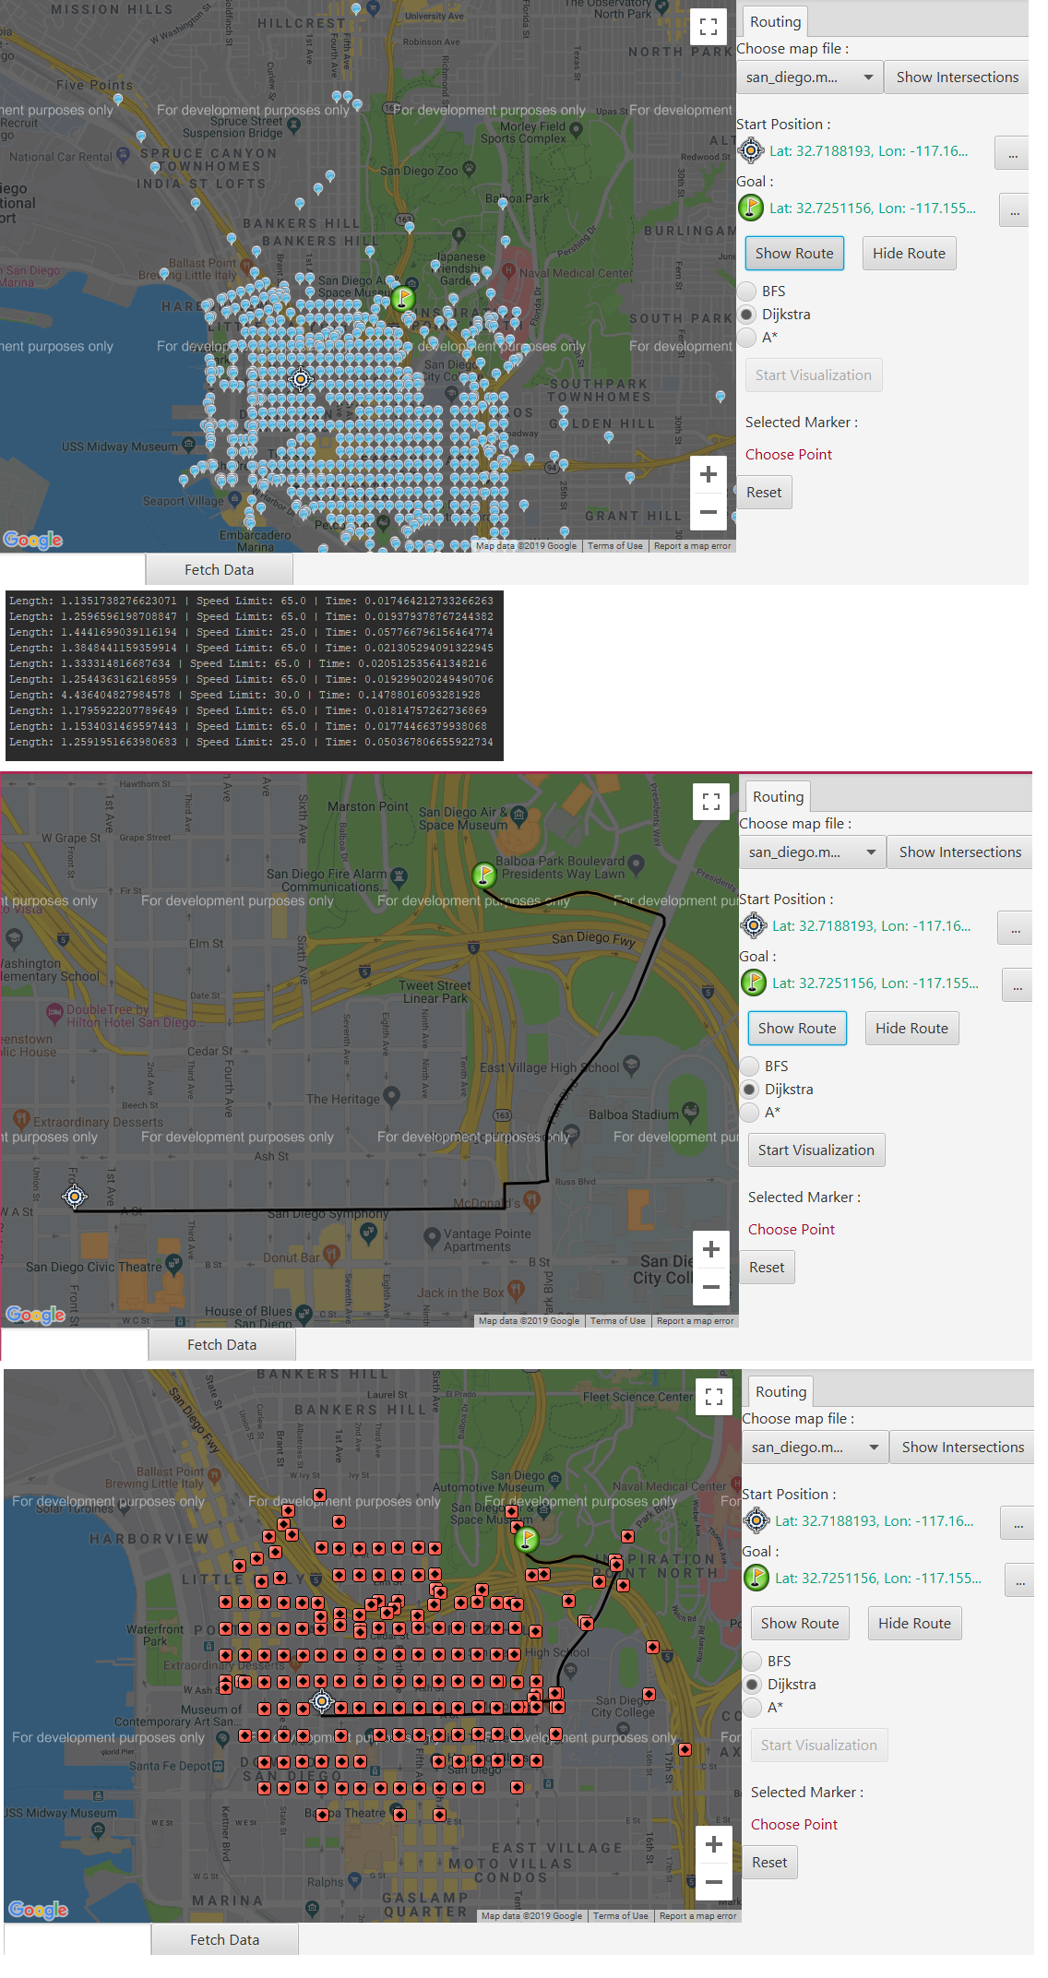Open goal picker button in bottom panel
The image size is (1048, 1978).
tap(1019, 1580)
